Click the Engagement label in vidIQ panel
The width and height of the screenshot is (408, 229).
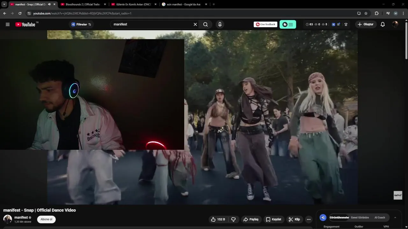click(x=331, y=226)
